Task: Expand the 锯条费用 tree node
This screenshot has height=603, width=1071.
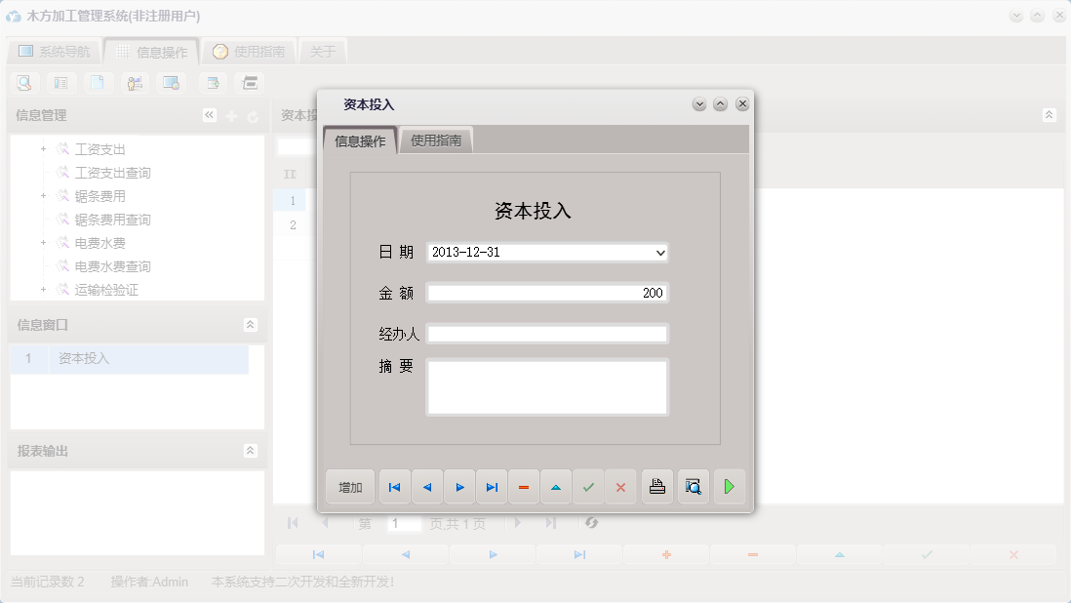Action: [42, 195]
